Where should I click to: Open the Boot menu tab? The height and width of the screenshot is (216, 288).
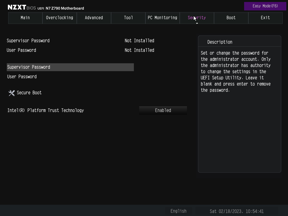pyautogui.click(x=231, y=18)
